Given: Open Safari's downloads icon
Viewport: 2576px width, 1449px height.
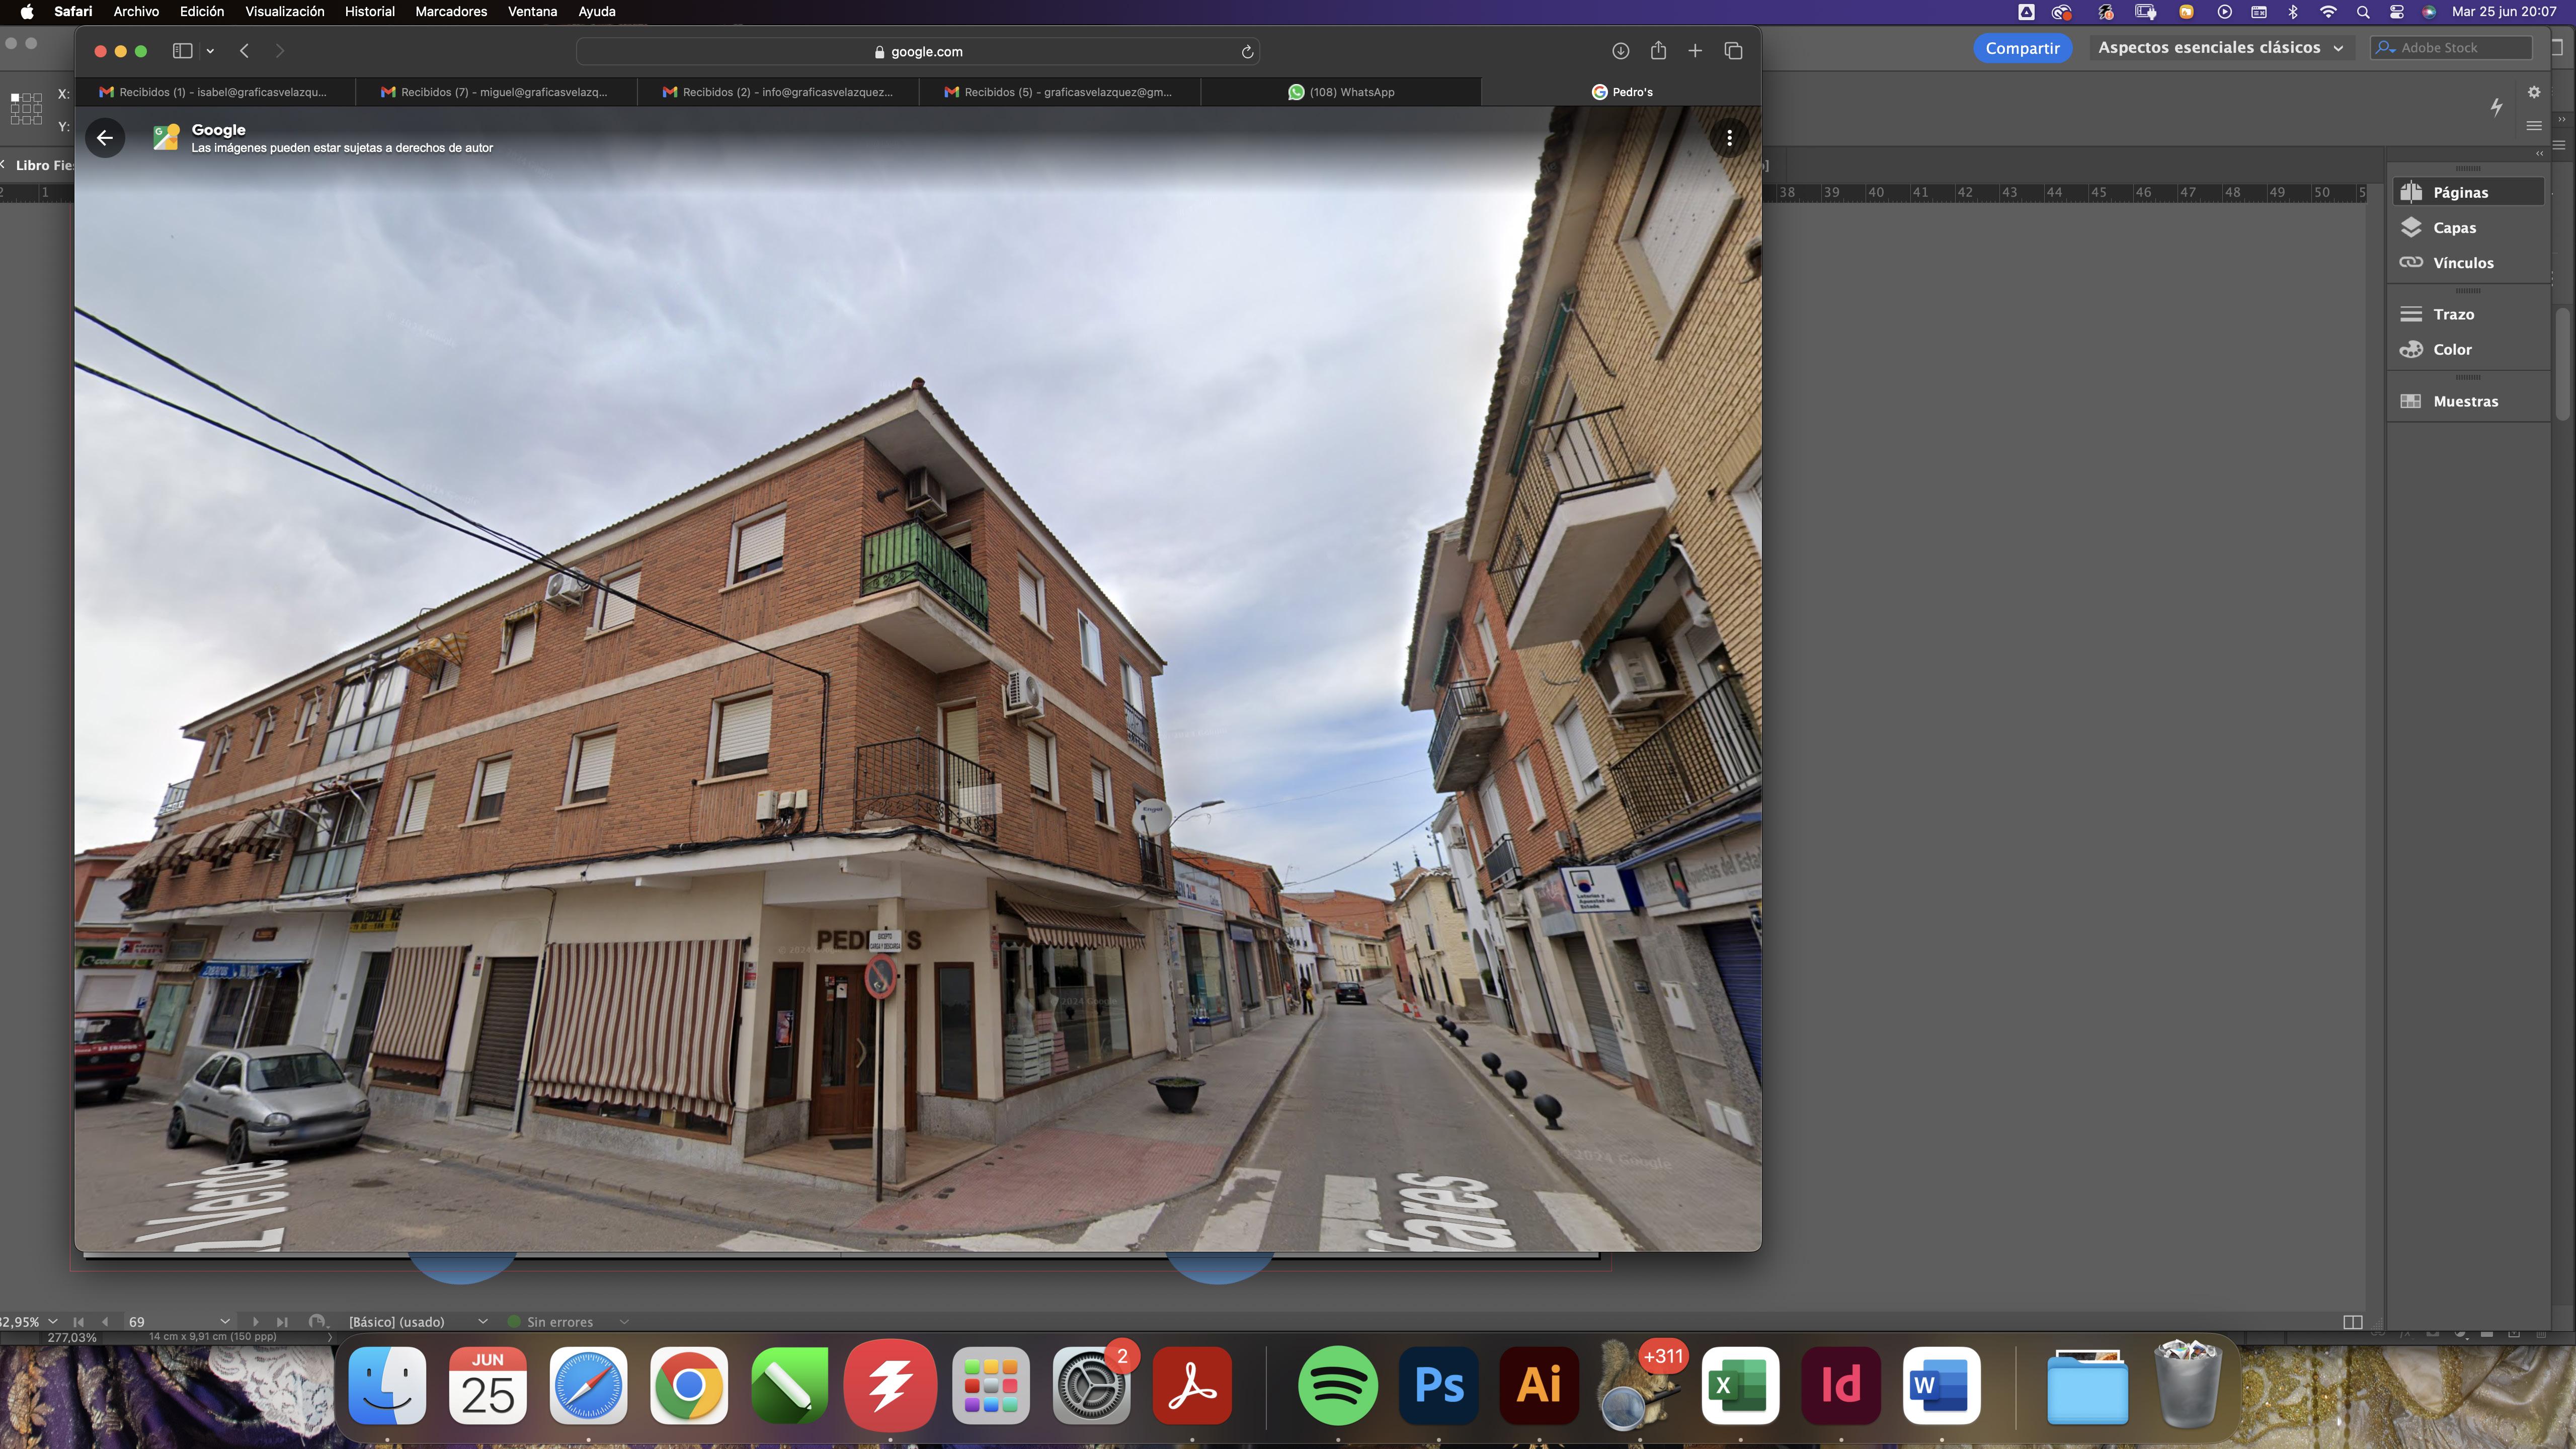Looking at the screenshot, I should (1620, 51).
